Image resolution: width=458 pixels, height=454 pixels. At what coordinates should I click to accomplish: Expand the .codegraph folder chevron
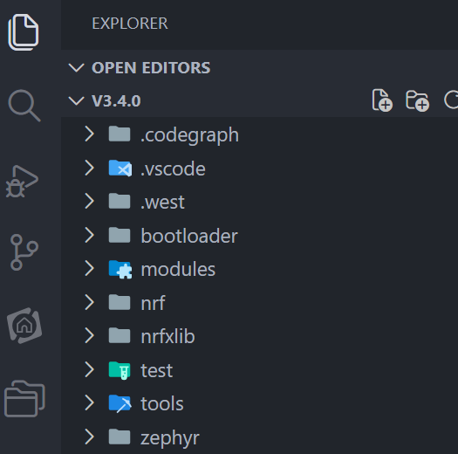pyautogui.click(x=89, y=134)
